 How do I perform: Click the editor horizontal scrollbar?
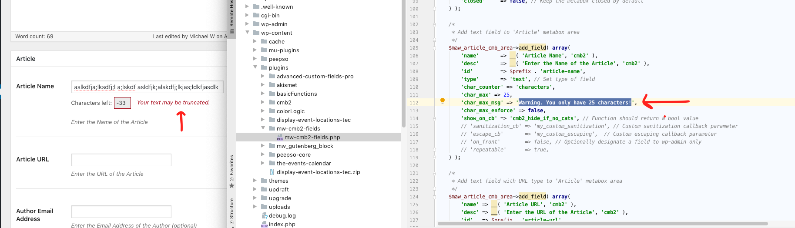point(603,224)
